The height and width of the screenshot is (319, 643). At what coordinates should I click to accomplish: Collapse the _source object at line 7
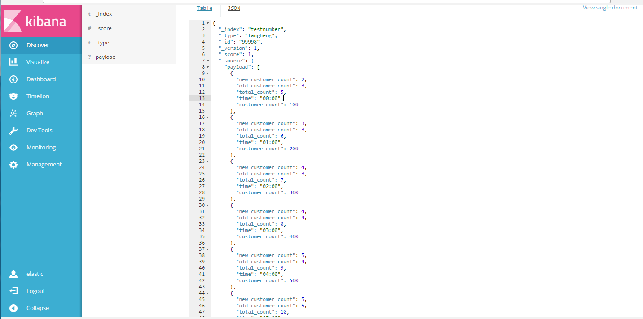(208, 61)
